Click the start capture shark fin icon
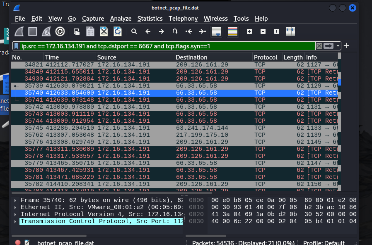 [x=19, y=31]
